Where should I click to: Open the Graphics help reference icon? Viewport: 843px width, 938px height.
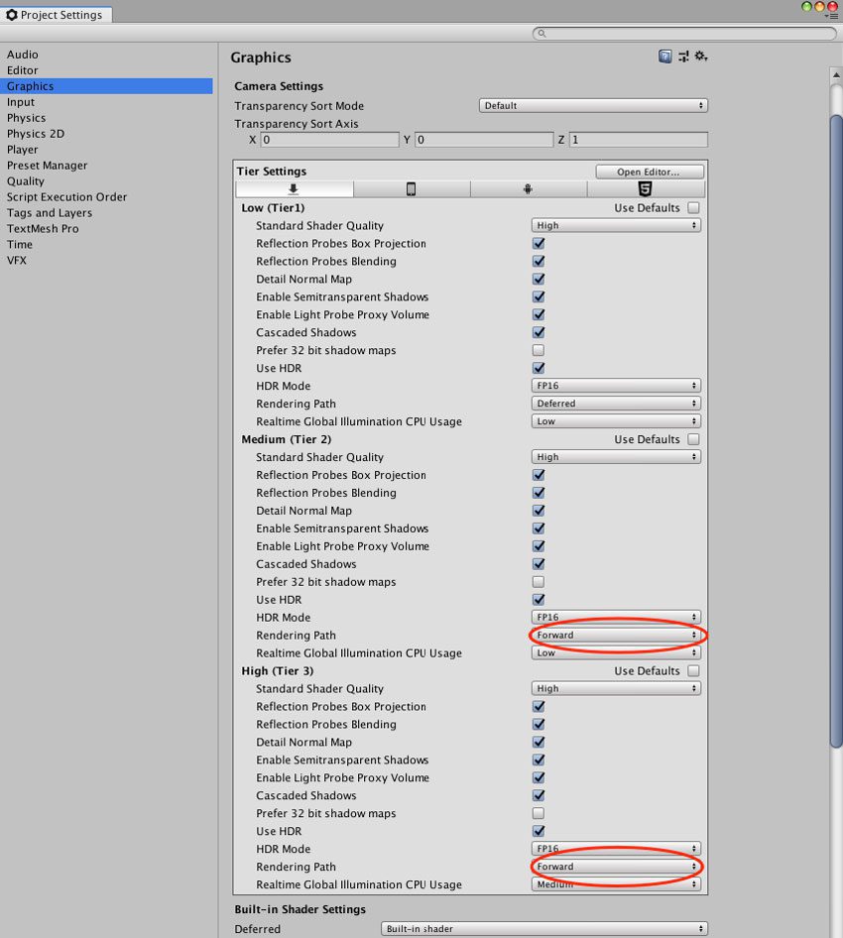pos(664,57)
